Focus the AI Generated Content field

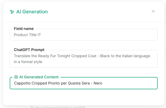84,83
